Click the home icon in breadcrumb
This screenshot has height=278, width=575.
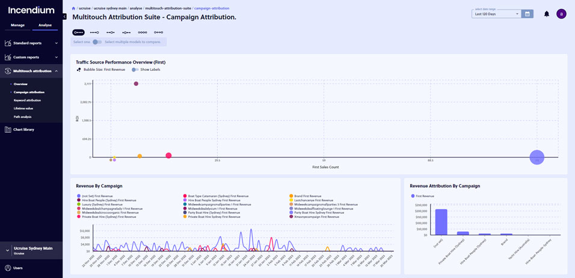(x=74, y=8)
